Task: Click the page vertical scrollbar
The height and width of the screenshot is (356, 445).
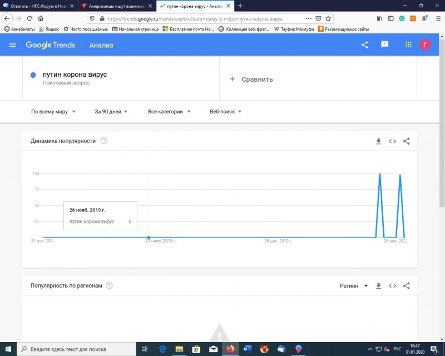Action: 442,122
